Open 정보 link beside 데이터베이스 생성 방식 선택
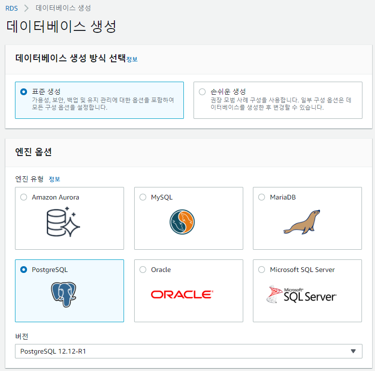Screen dimensions: 375x371 pos(132,59)
